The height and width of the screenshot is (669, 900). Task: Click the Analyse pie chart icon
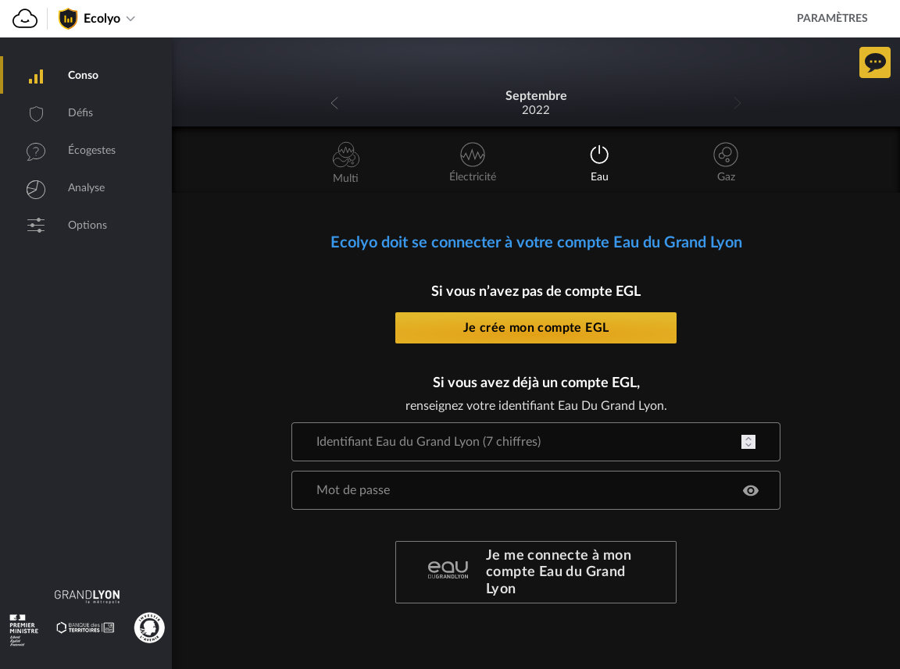[x=36, y=189]
